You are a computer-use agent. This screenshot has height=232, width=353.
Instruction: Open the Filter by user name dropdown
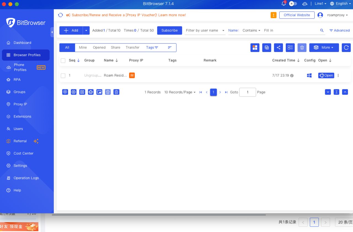pos(205,31)
